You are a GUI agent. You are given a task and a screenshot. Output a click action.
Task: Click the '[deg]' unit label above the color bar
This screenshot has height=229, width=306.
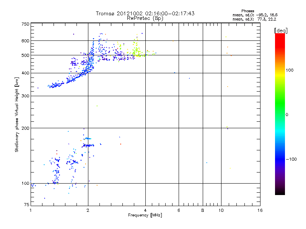(x=281, y=31)
